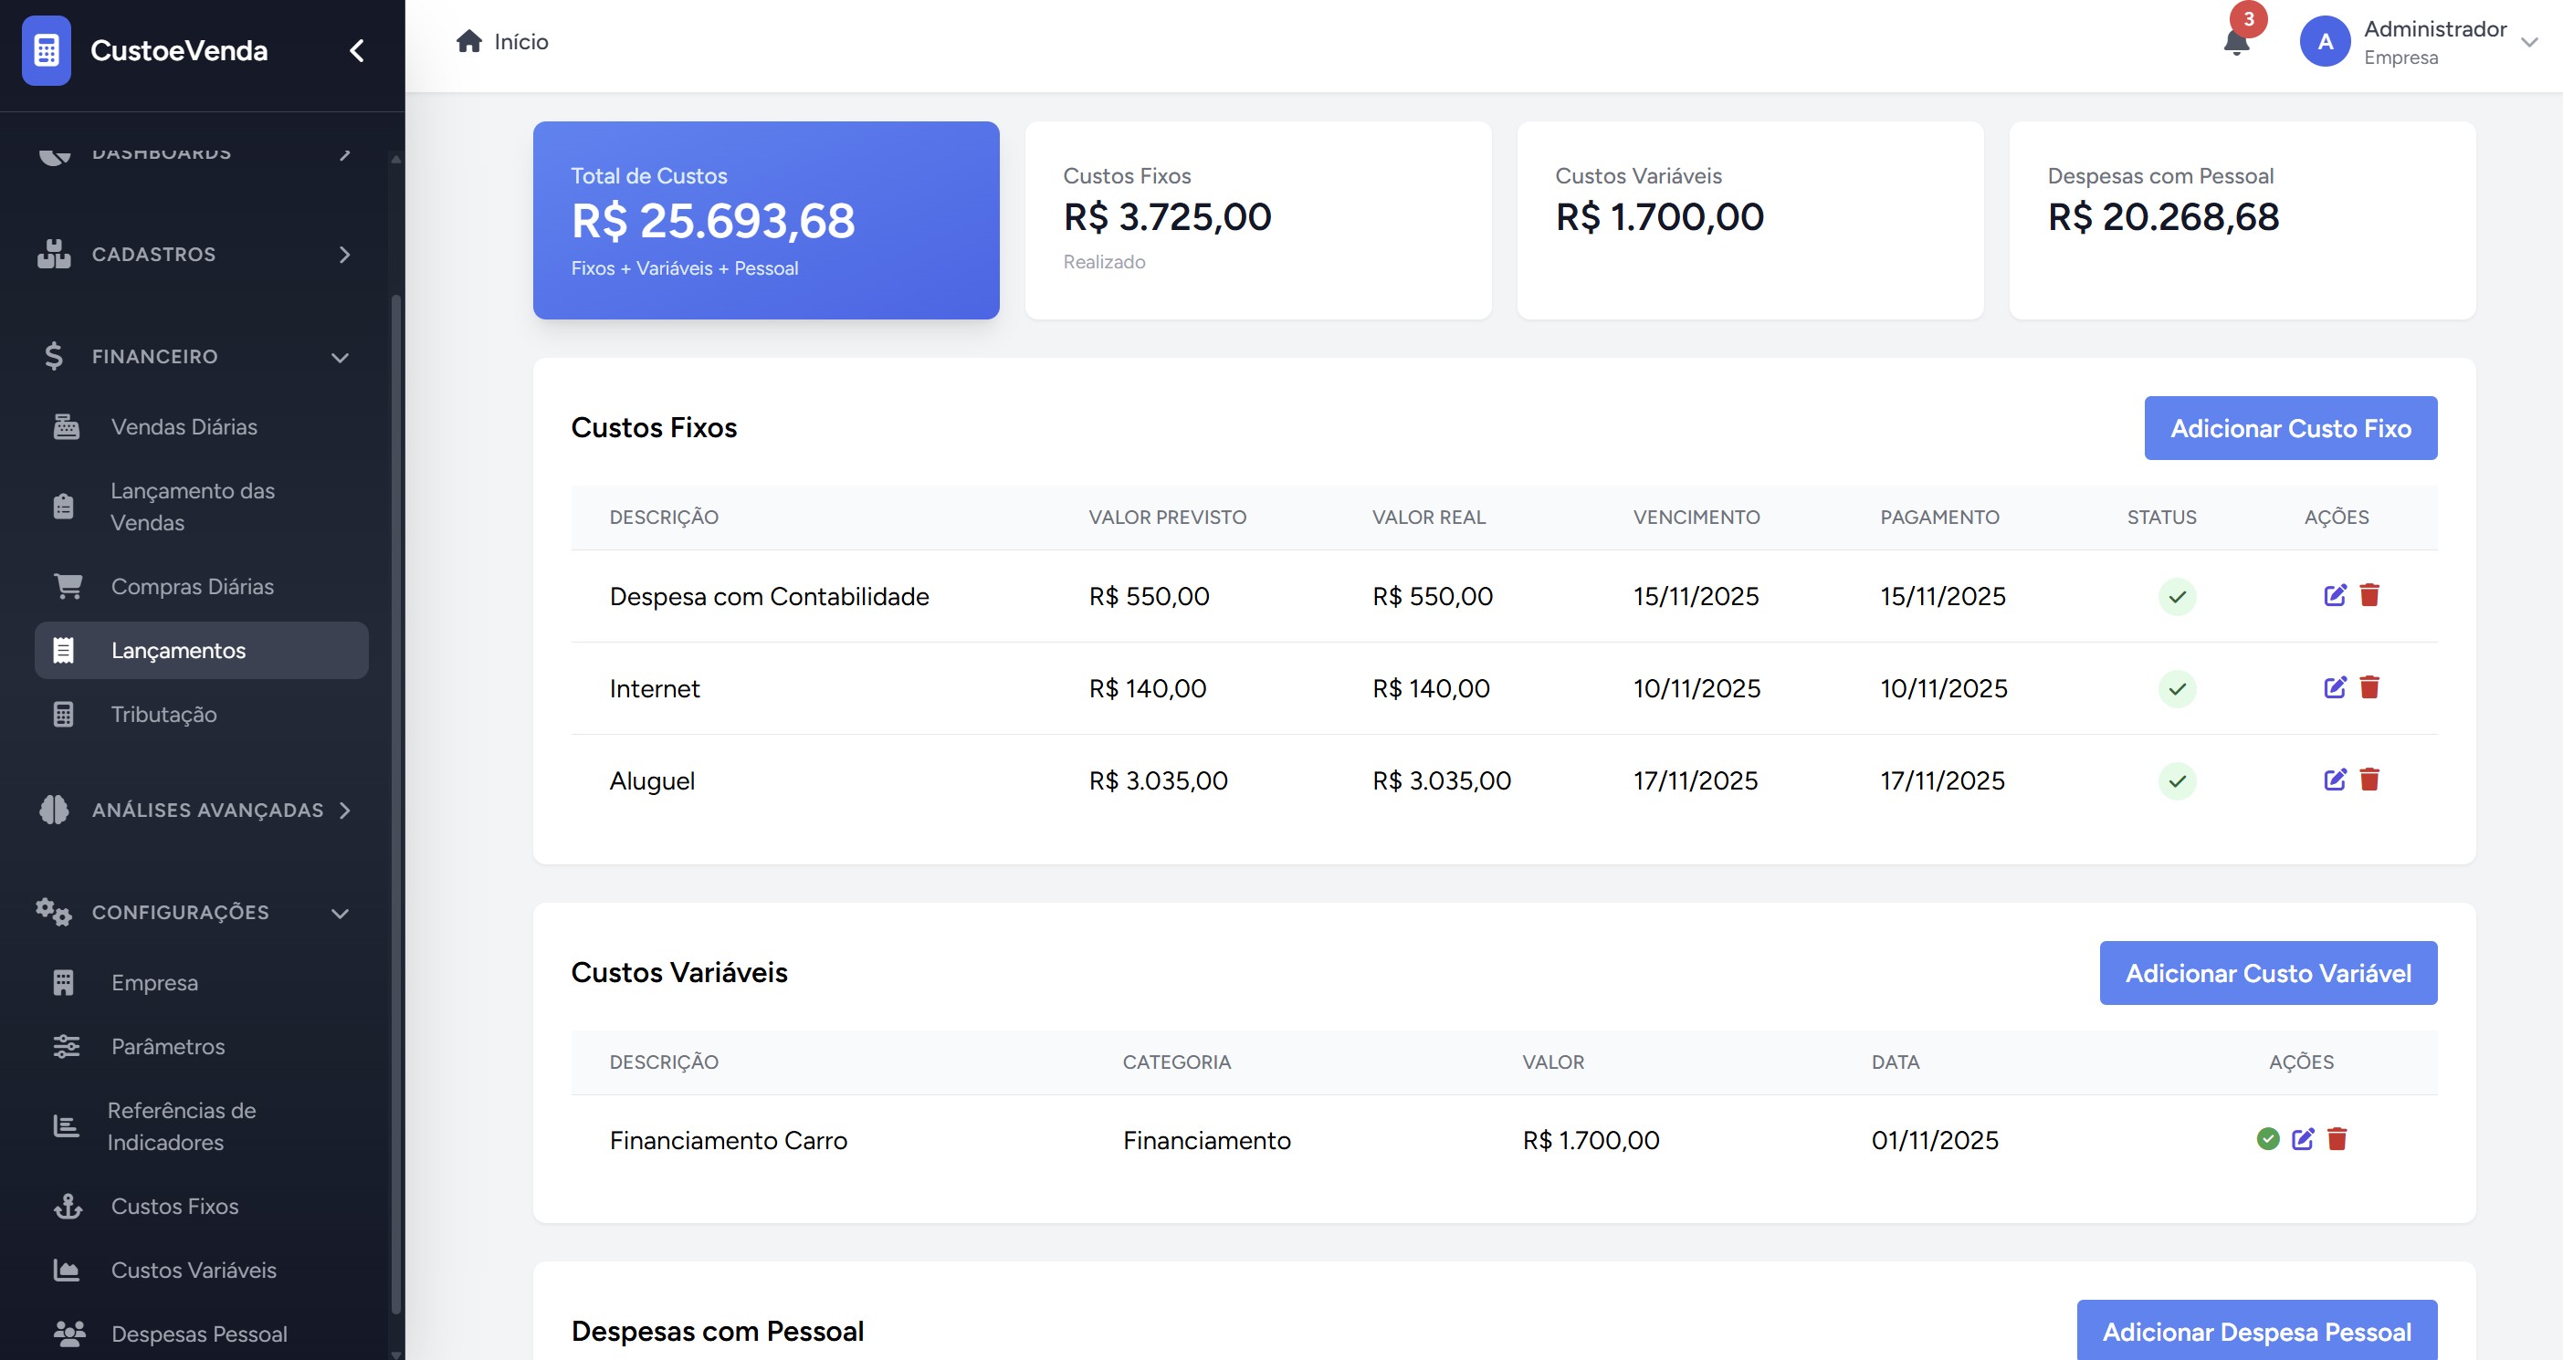Open Vendas Diárias in the sidebar

click(184, 427)
